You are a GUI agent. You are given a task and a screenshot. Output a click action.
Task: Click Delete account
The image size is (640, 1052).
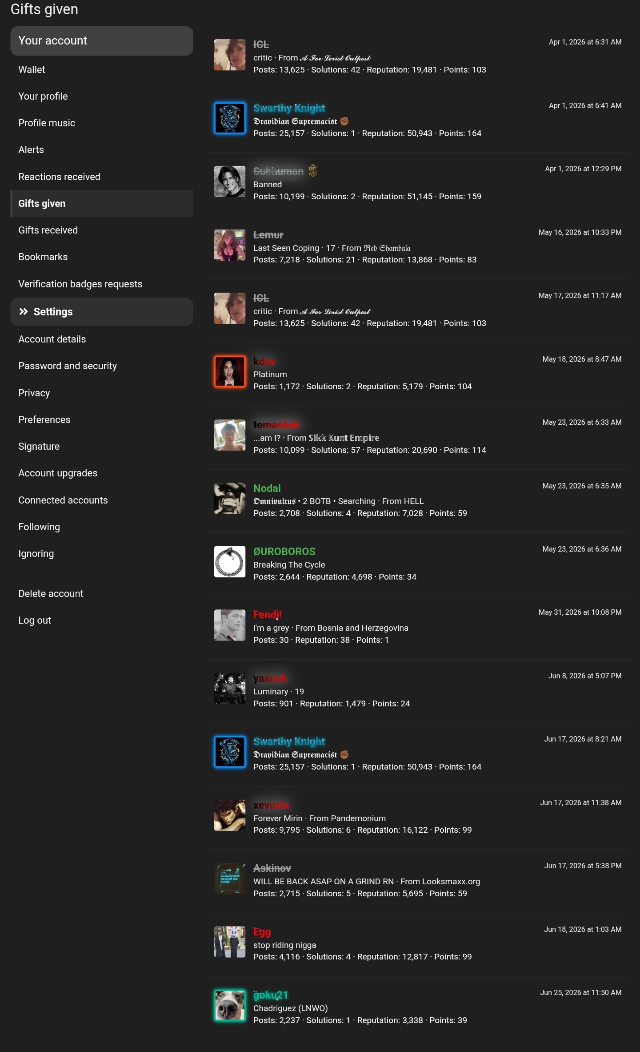tap(102, 594)
